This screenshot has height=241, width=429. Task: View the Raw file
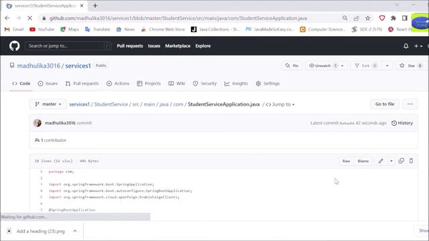346,161
